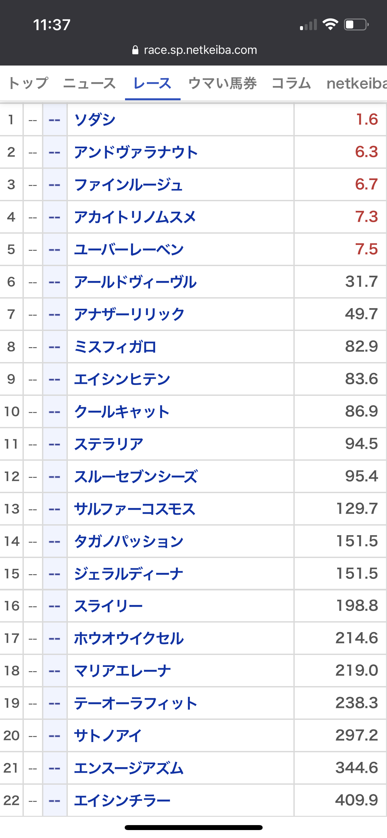387x838 pixels.
Task: Open horse link ユーバーレーベン
Action: click(129, 250)
